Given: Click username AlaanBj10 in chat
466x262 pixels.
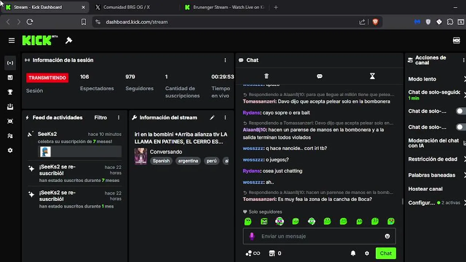Looking at the screenshot, I should 255,130.
